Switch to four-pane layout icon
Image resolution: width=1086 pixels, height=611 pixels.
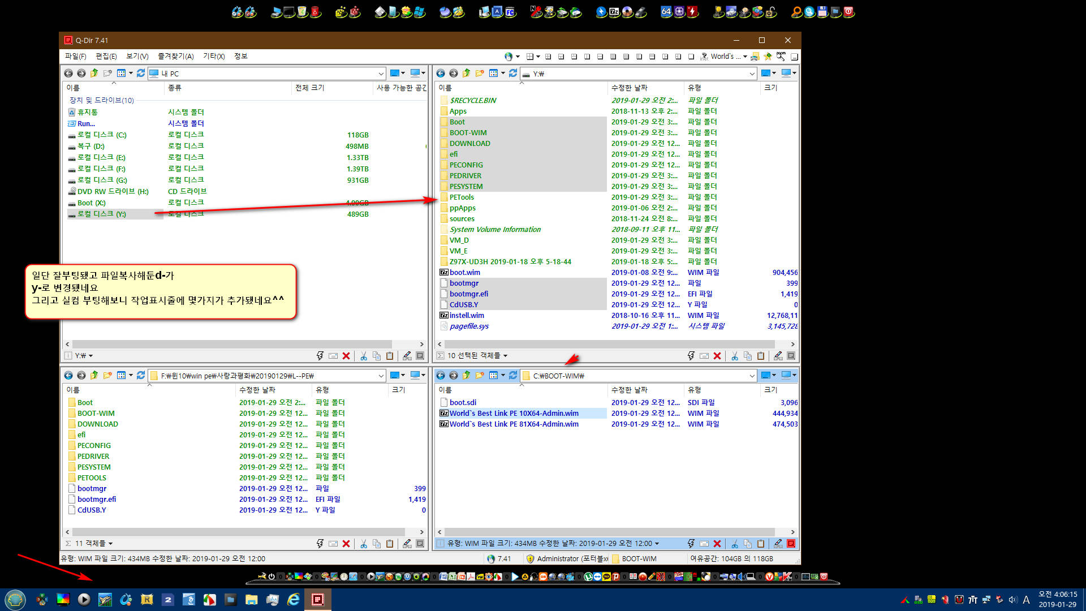click(548, 57)
